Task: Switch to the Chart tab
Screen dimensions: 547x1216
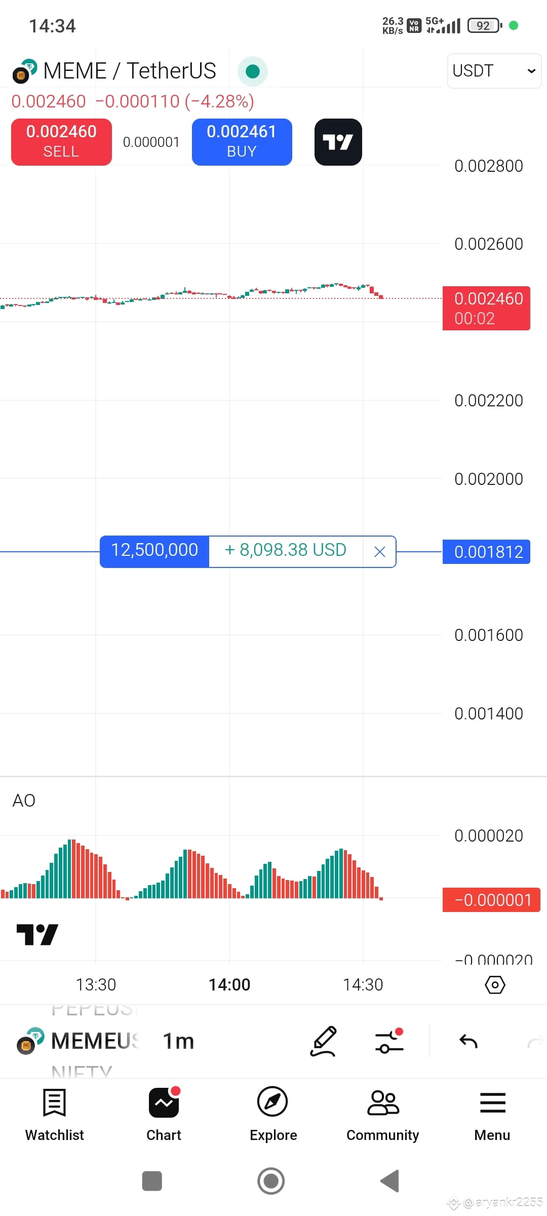Action: [x=164, y=1114]
